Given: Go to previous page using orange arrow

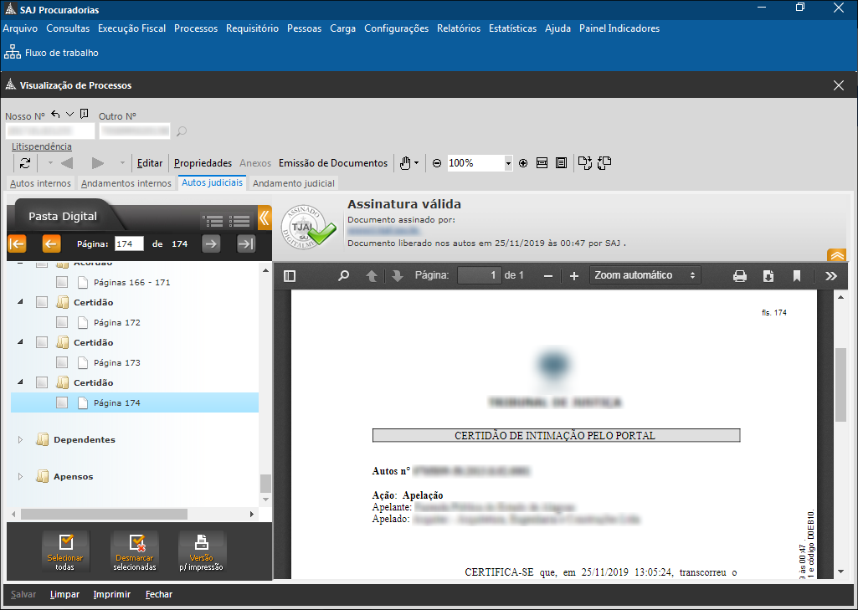Looking at the screenshot, I should [x=51, y=243].
